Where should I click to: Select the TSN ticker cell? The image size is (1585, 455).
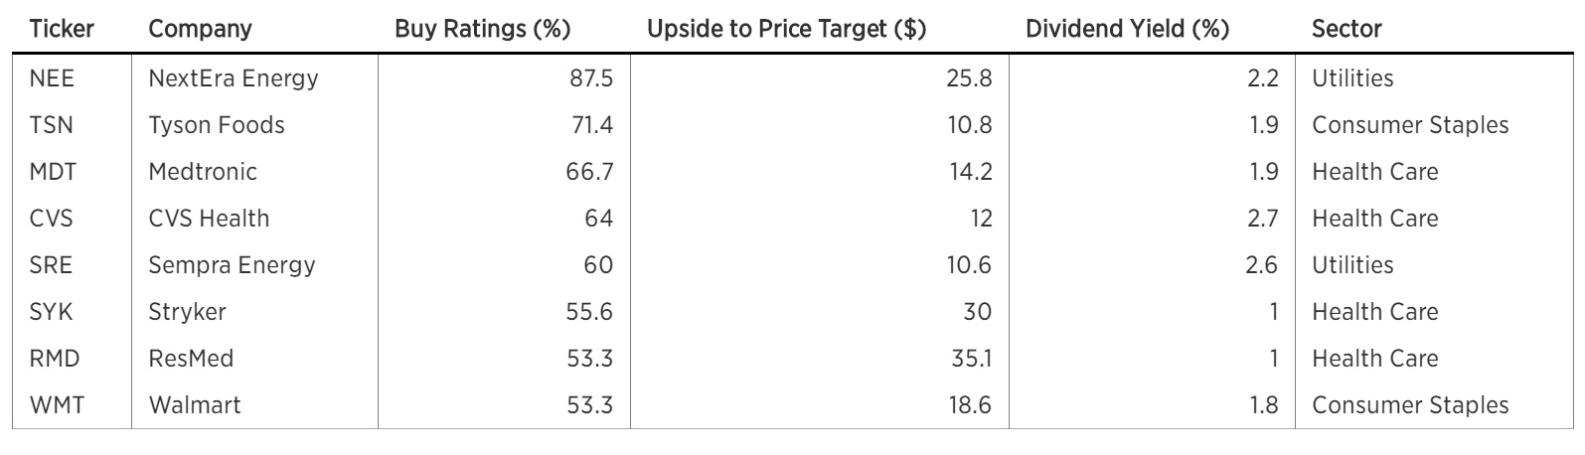point(52,125)
